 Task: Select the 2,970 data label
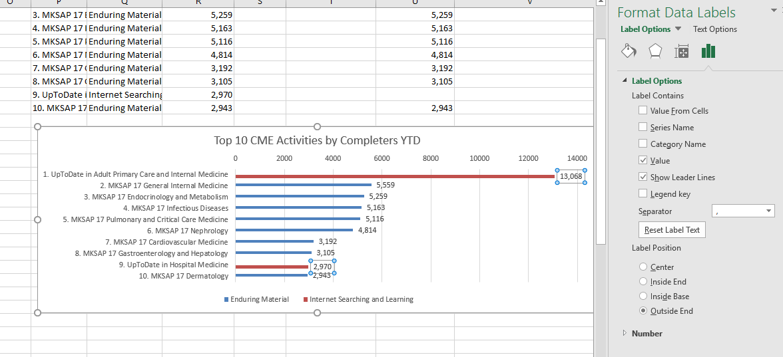(322, 267)
